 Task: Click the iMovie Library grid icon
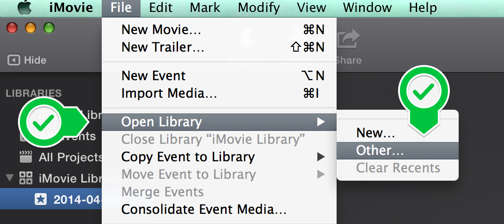pyautogui.click(x=26, y=178)
